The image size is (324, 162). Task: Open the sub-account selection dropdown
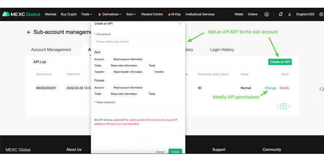point(138,42)
